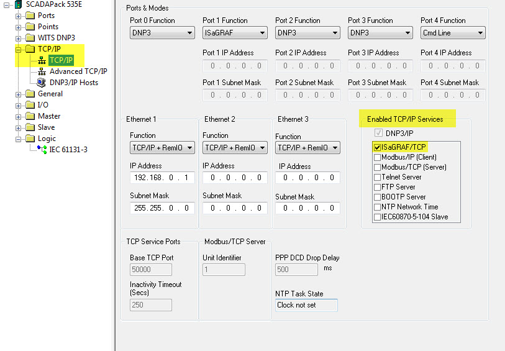Expand the Ports tree node

(19, 16)
